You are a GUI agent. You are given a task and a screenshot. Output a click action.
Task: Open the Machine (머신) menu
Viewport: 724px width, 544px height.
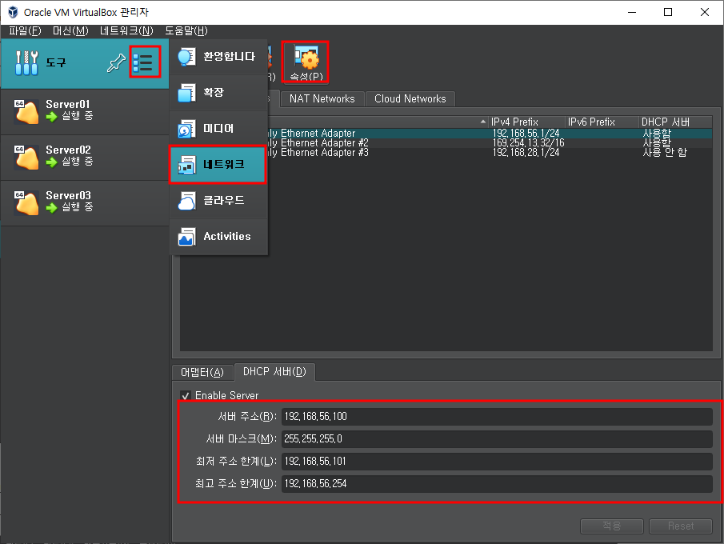click(x=70, y=31)
